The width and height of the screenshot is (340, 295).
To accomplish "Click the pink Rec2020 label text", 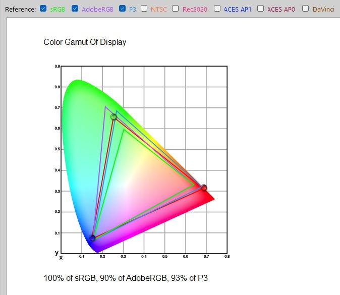I will pos(194,9).
